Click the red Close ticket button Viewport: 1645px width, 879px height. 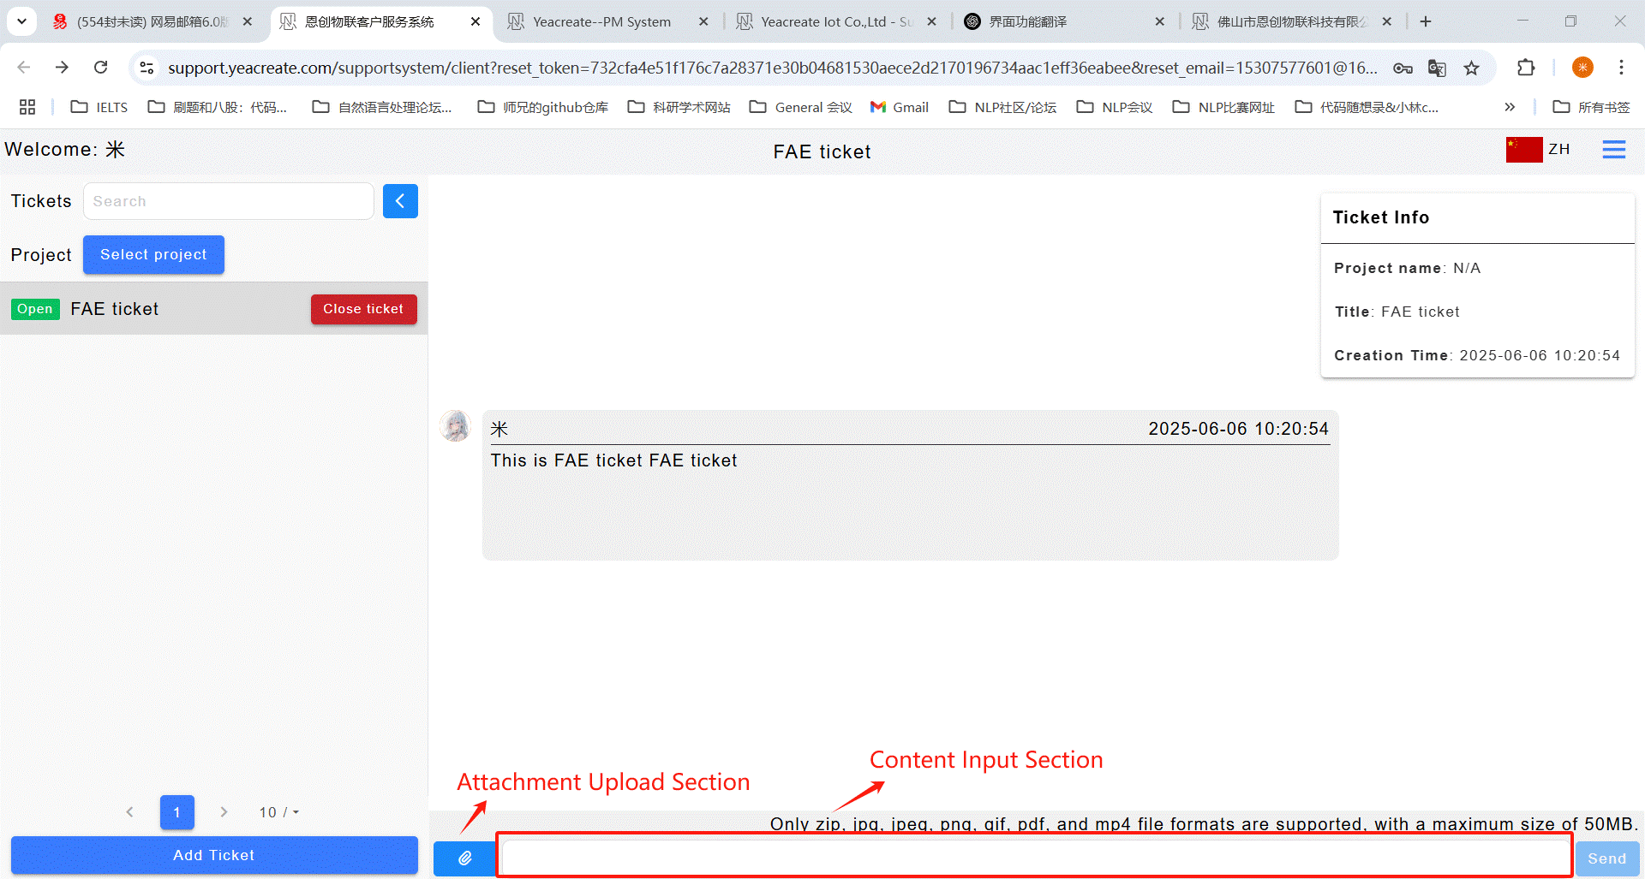click(363, 309)
